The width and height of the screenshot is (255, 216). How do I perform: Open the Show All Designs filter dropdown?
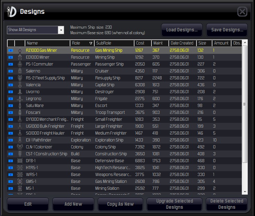point(61,30)
